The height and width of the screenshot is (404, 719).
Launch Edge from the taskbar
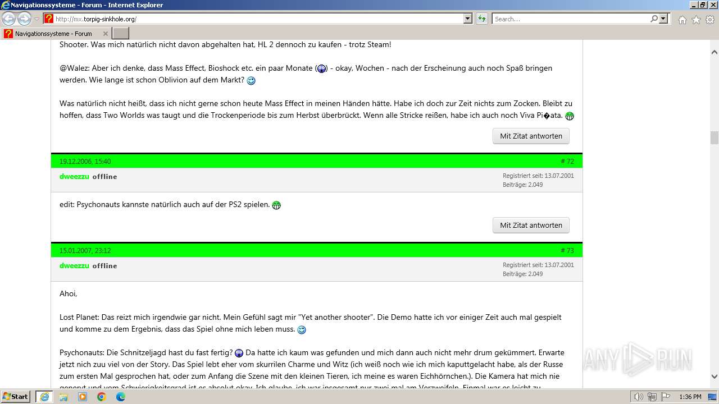[x=121, y=397]
